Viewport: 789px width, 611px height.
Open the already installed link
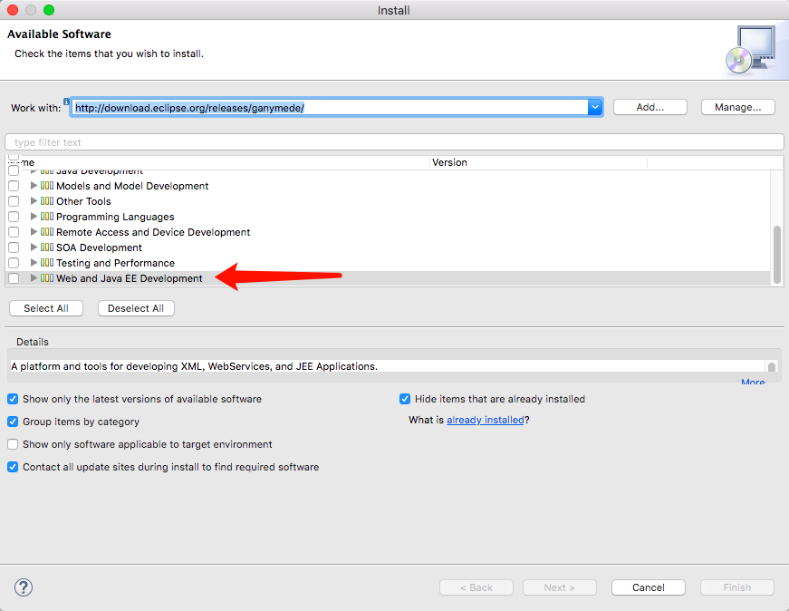486,420
